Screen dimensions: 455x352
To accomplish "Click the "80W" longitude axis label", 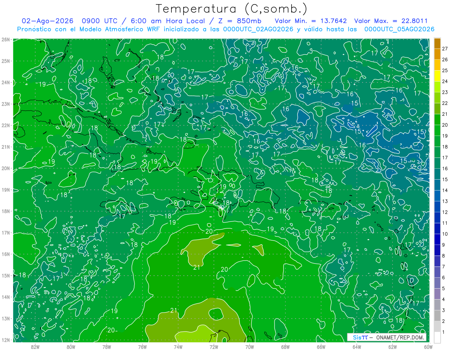I will (x=71, y=347).
